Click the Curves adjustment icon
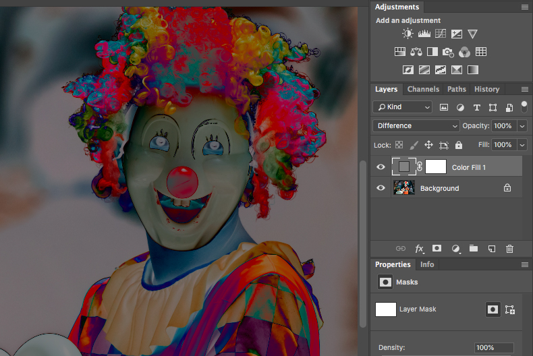Image resolution: width=533 pixels, height=356 pixels. [441, 34]
